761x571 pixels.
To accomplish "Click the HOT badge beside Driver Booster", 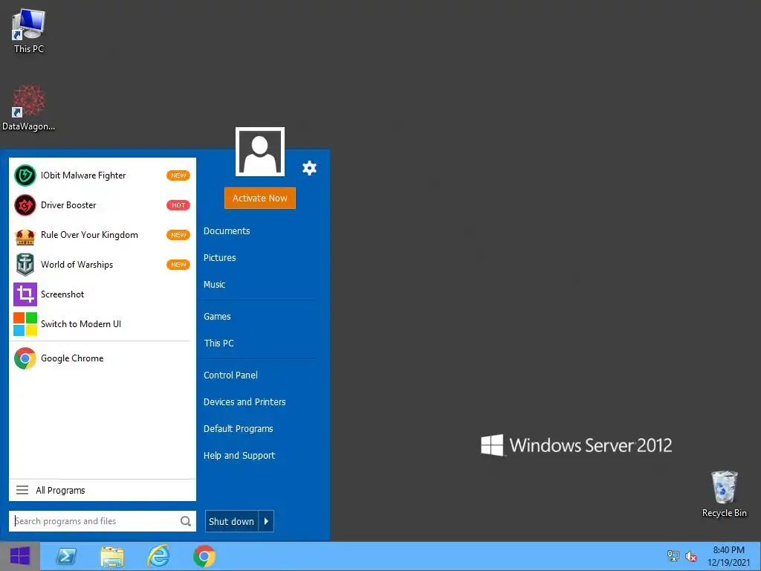I will pos(178,205).
